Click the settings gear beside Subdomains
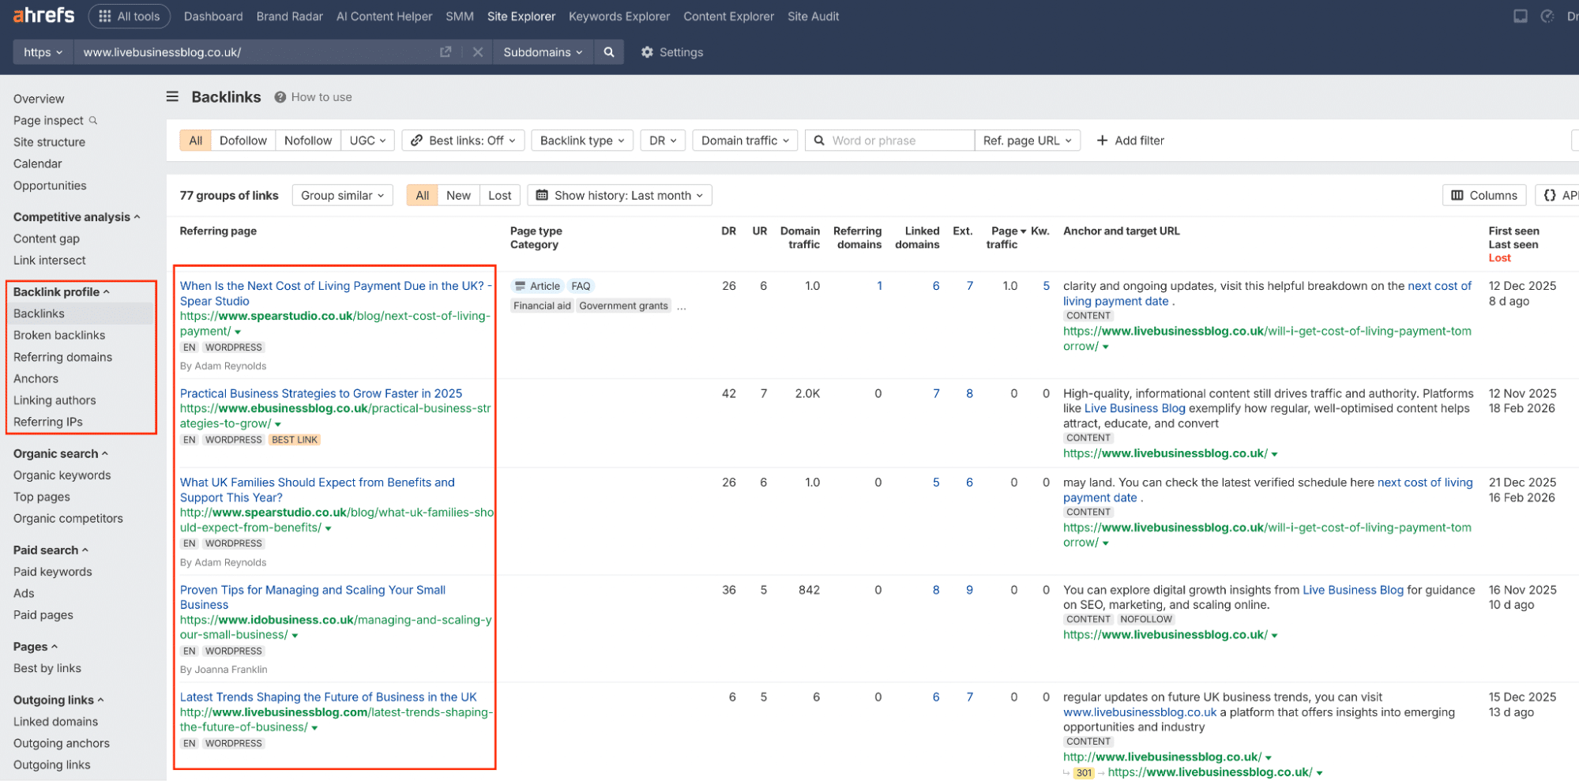The width and height of the screenshot is (1579, 781). (648, 52)
